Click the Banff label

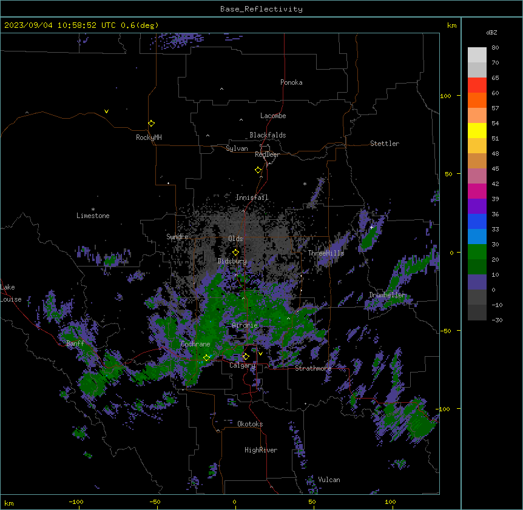tap(75, 343)
